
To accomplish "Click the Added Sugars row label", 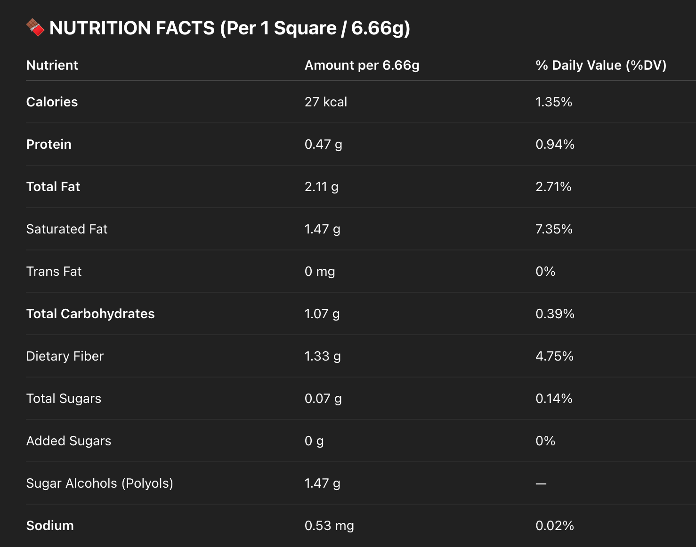I will 69,441.
